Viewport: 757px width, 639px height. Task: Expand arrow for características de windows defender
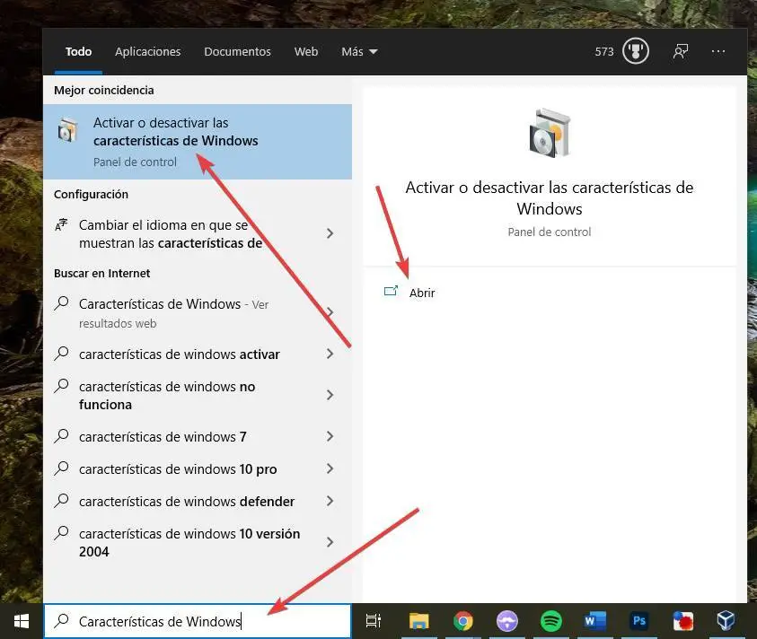pos(330,501)
